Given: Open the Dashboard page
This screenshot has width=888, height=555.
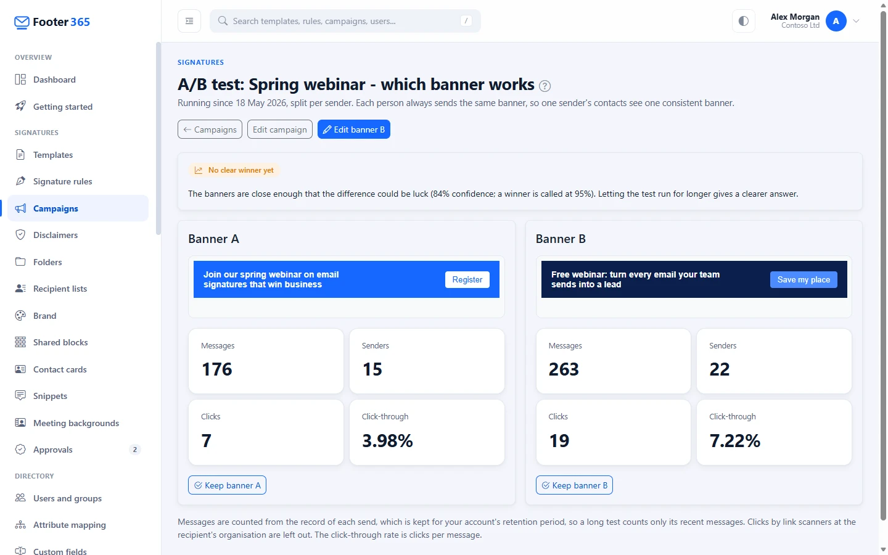Looking at the screenshot, I should pyautogui.click(x=78, y=80).
